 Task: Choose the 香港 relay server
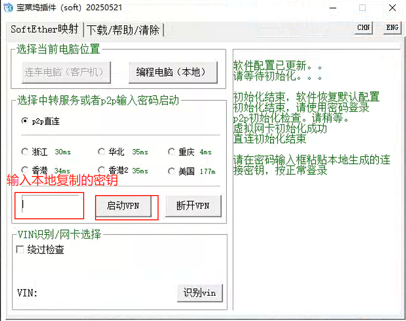25,171
